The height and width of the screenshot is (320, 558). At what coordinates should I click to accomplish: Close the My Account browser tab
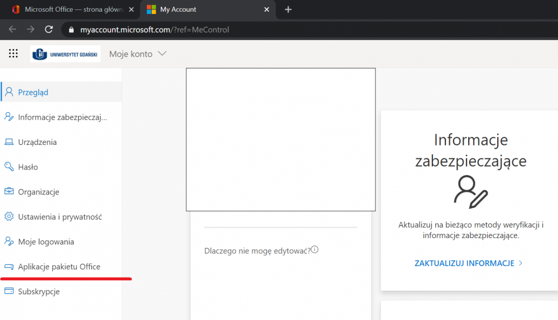pyautogui.click(x=267, y=9)
